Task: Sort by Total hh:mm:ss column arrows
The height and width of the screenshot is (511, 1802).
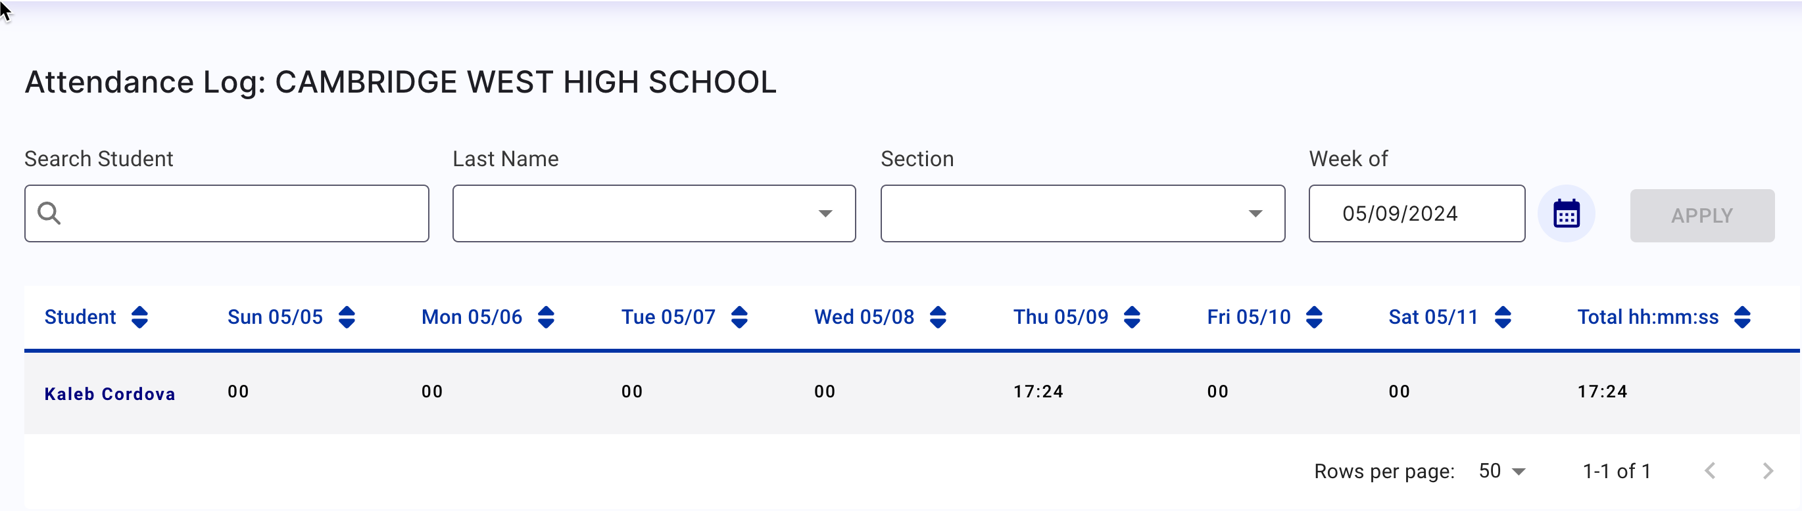Action: click(1743, 317)
